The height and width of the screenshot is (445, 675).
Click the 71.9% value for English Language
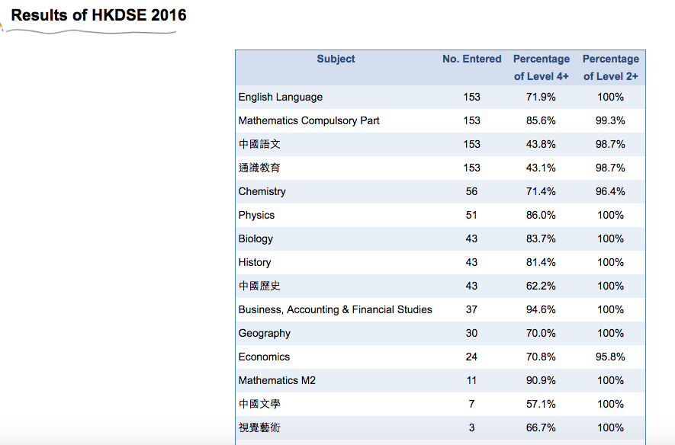(541, 98)
